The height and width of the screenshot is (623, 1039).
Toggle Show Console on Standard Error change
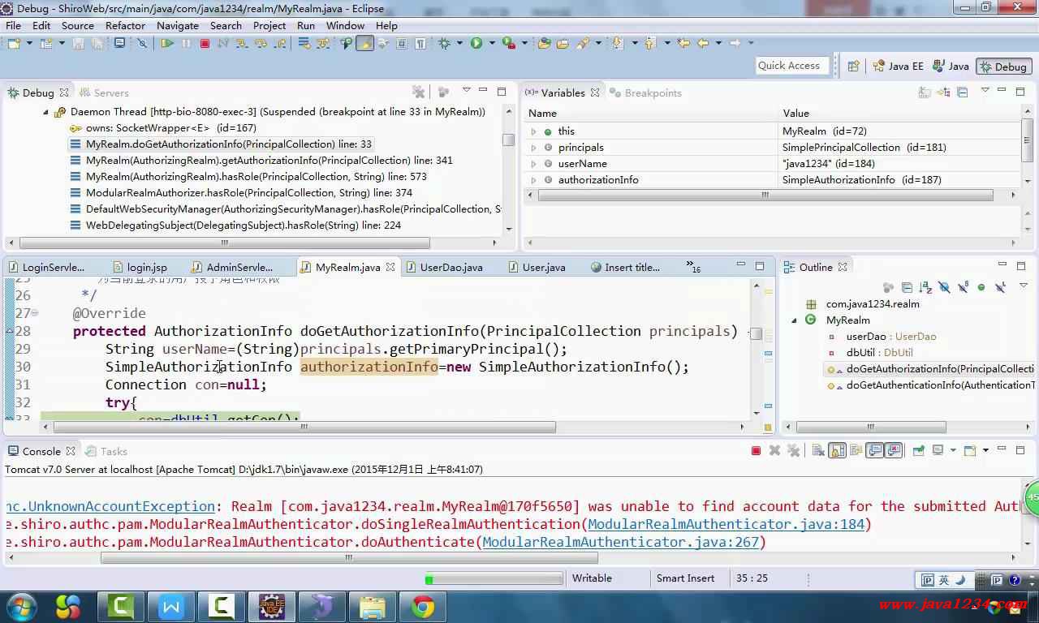pyautogui.click(x=894, y=450)
